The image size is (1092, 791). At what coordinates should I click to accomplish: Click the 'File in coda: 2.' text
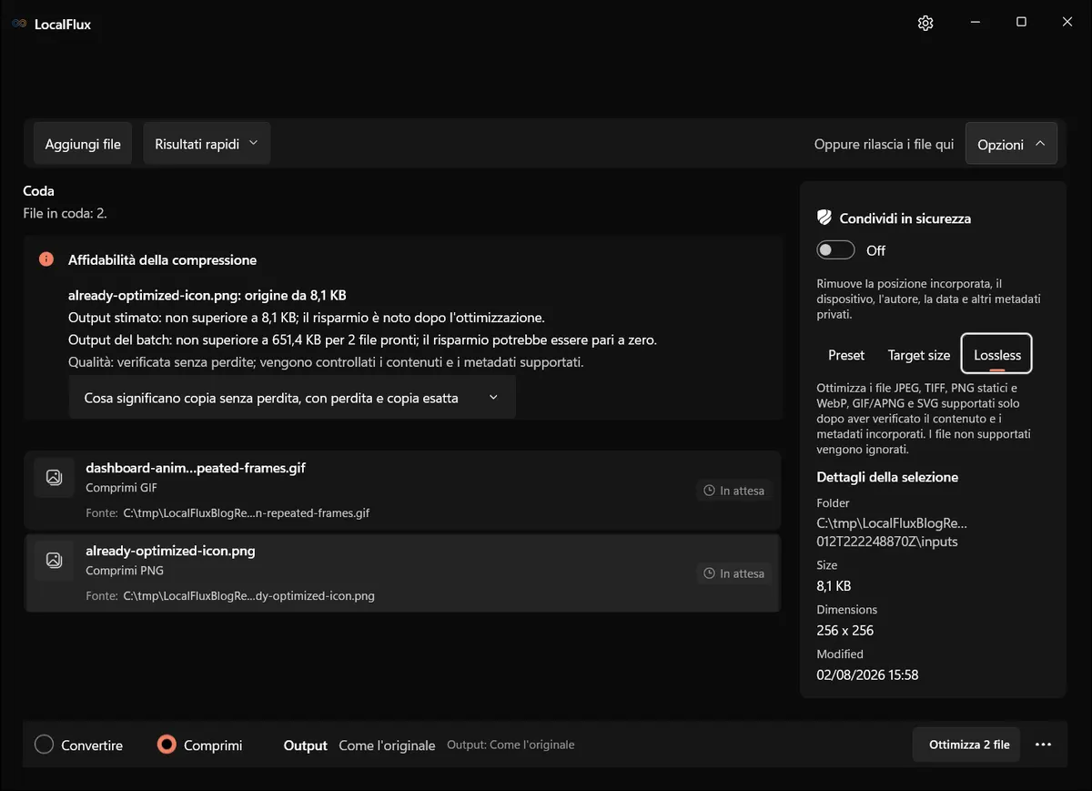[x=65, y=213]
